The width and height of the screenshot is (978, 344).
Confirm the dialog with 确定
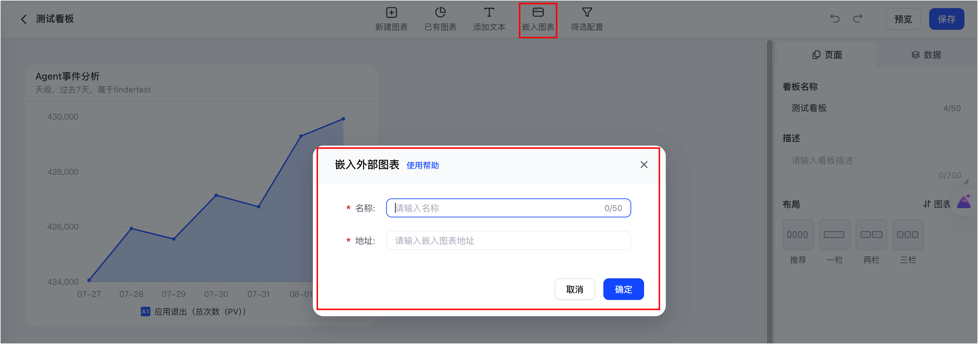tap(623, 289)
